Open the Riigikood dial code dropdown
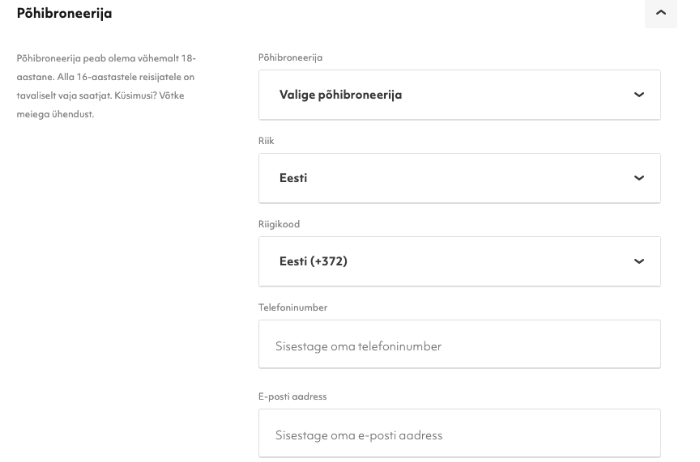700x462 pixels. [459, 261]
